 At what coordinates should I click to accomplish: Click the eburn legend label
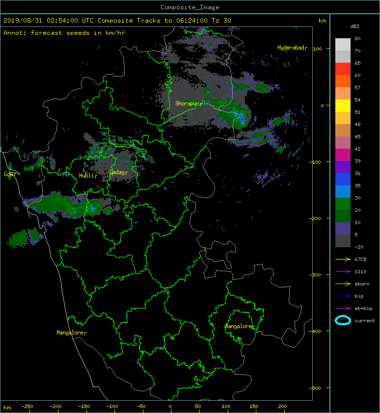click(362, 284)
